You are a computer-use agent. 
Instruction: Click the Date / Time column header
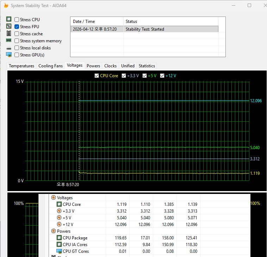coord(97,22)
